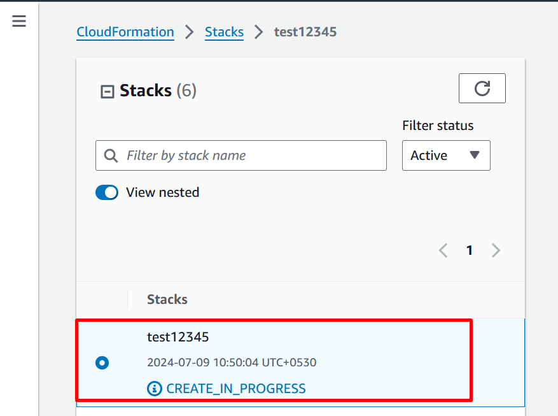
Task: Select the test12345 stack radio button
Action: (x=102, y=363)
